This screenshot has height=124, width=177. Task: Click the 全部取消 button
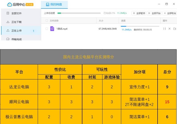tap(170, 13)
